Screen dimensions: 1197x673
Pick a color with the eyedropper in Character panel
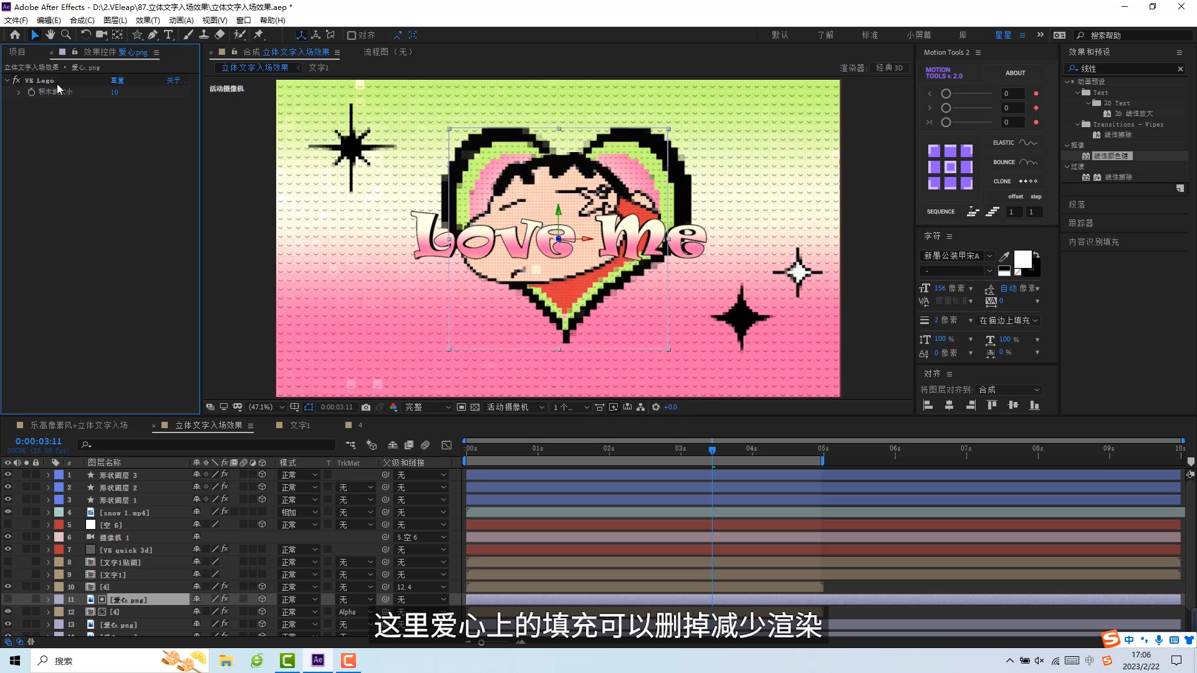pyautogui.click(x=1004, y=256)
